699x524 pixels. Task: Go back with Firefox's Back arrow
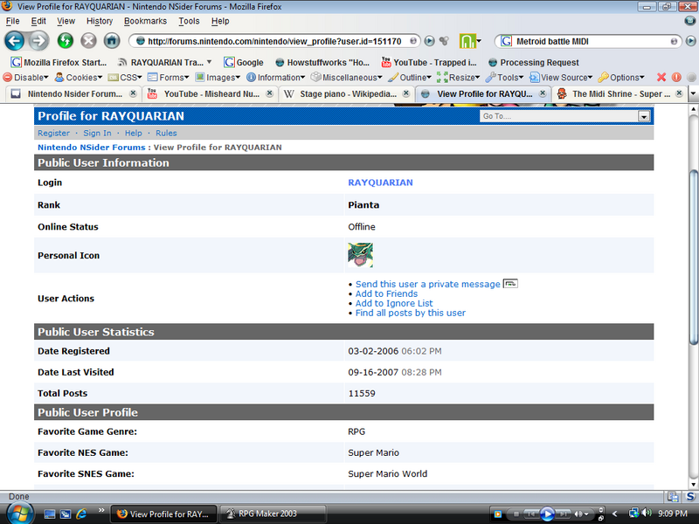14,41
